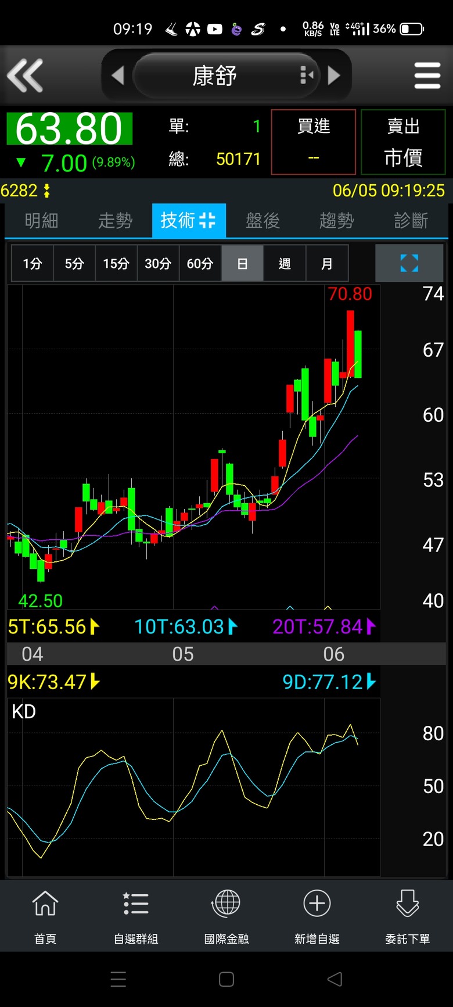Image resolution: width=453 pixels, height=1007 pixels.
Task: Tap the stock list toggle icon beside 康舒
Action: click(x=307, y=76)
